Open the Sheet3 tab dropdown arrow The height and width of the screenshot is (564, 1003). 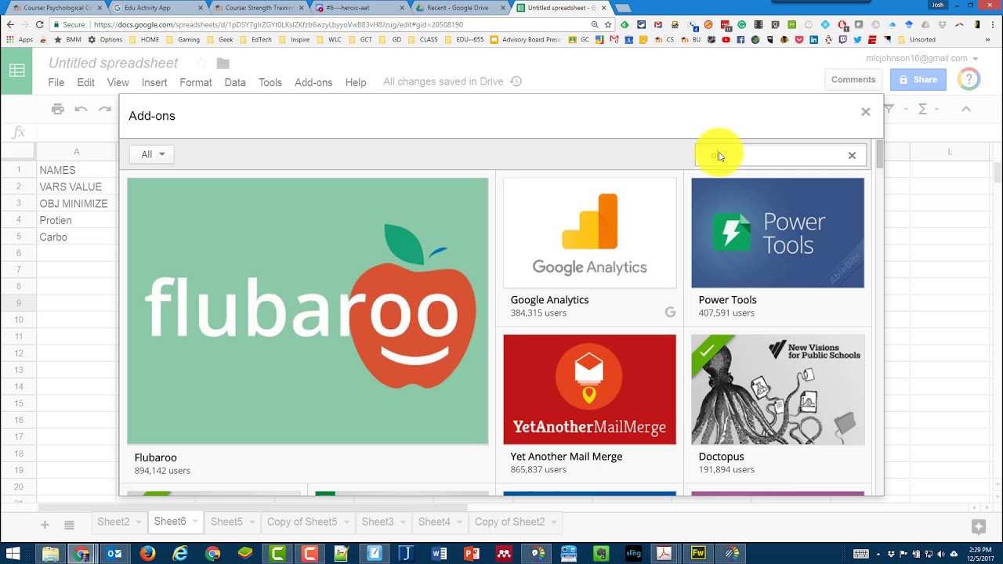403,522
